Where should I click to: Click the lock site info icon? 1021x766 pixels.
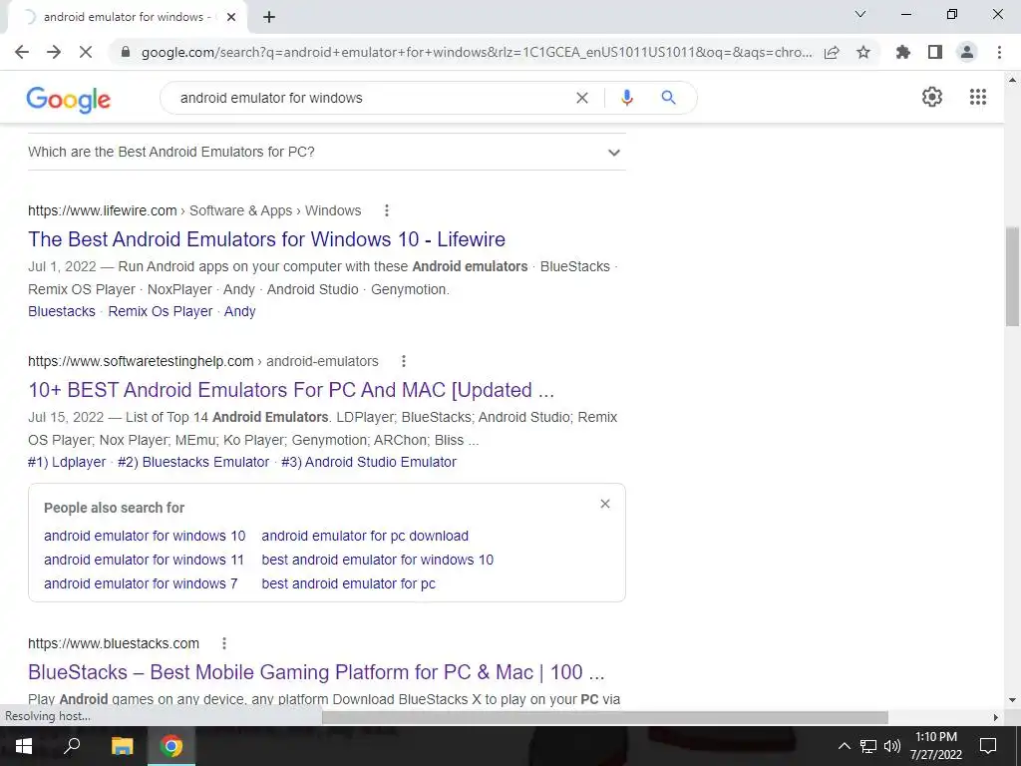click(127, 52)
